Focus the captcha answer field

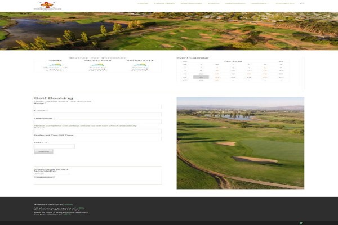(54, 146)
